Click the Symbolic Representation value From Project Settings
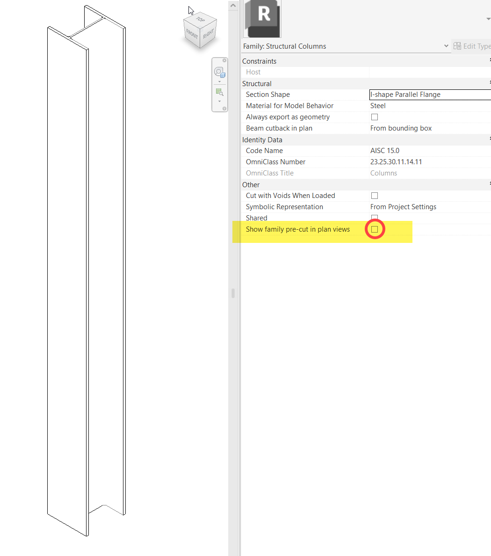491x556 pixels. pyautogui.click(x=403, y=206)
